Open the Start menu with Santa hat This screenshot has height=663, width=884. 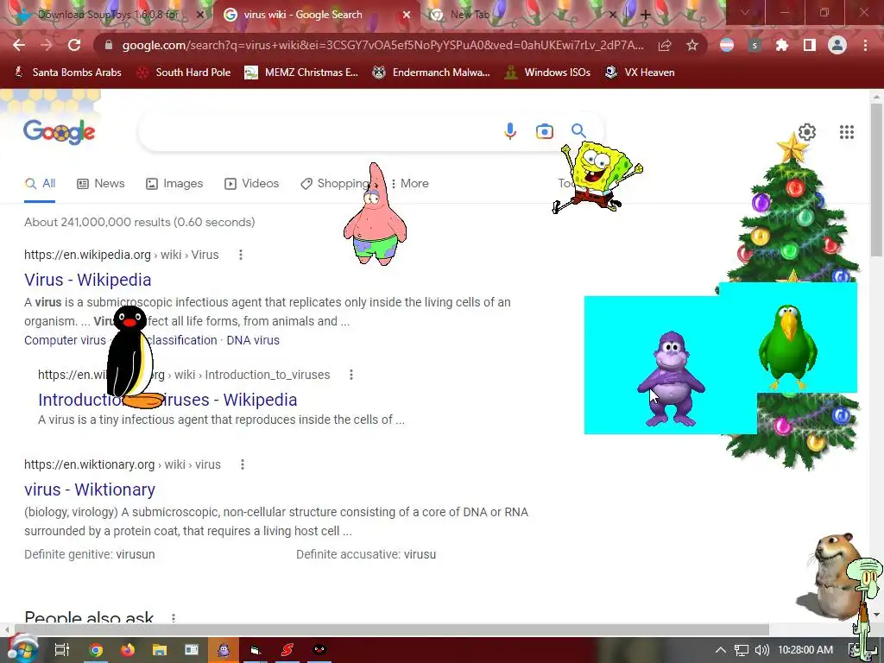pyautogui.click(x=22, y=650)
